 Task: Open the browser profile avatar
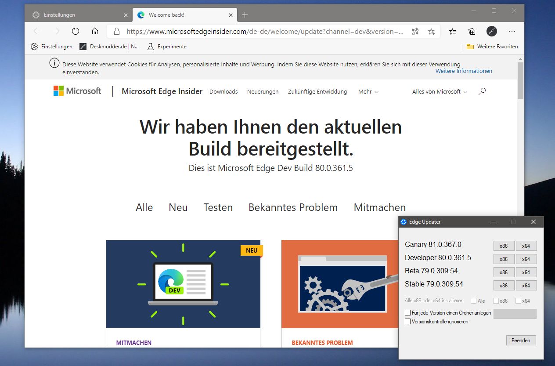pos(491,31)
